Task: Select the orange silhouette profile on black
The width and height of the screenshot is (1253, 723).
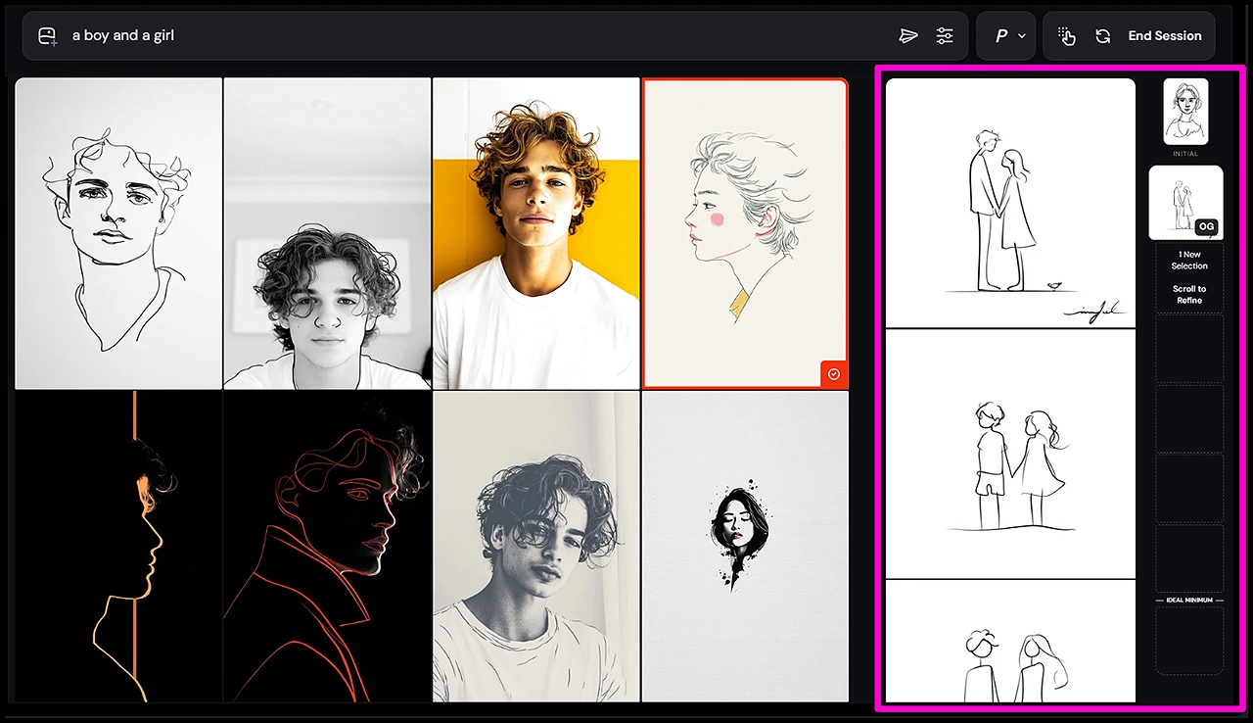Action: coord(119,547)
